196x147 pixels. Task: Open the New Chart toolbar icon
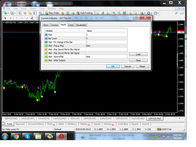[5, 13]
